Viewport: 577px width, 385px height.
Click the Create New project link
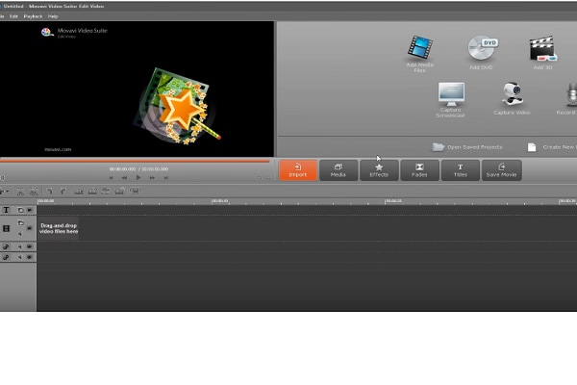pyautogui.click(x=560, y=147)
